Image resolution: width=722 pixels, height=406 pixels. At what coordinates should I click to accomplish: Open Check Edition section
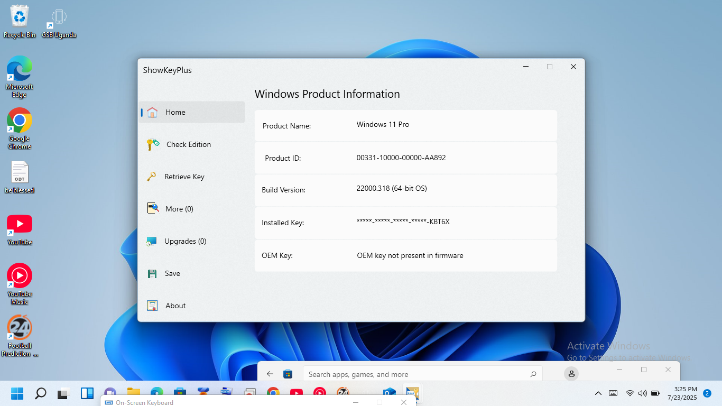tap(189, 144)
